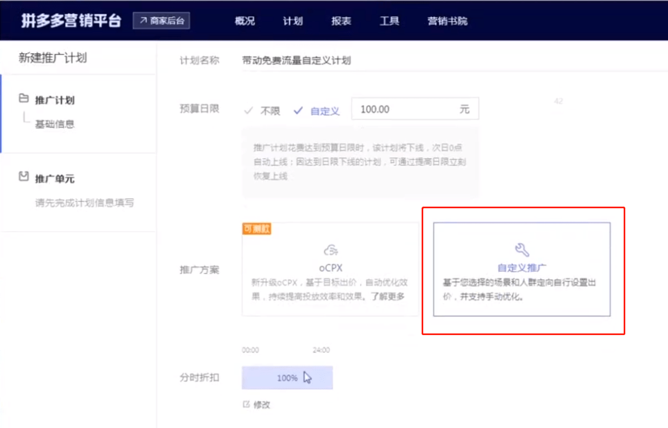
Task: Click the edit icon beside 修改
Action: tap(246, 404)
